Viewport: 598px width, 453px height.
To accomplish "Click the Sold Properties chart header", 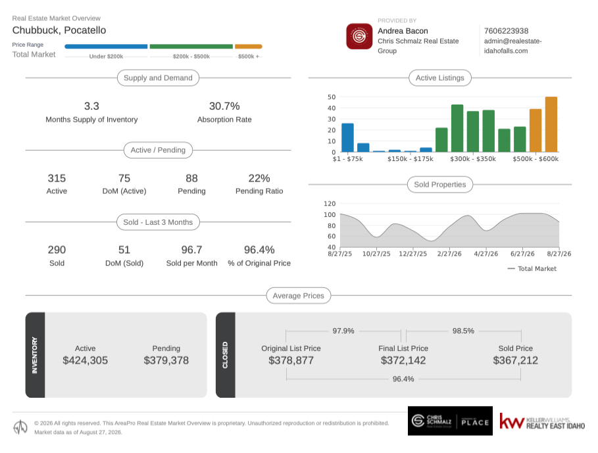I will coord(439,184).
